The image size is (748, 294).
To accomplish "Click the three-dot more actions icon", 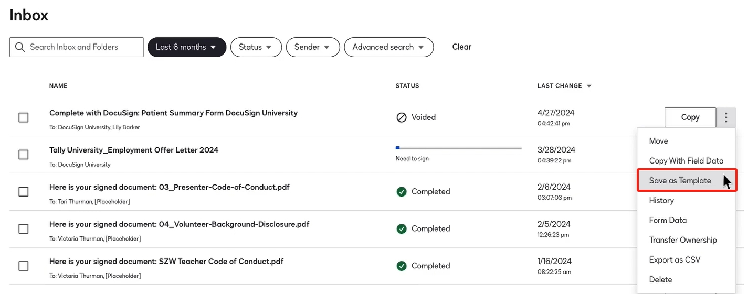I will tap(726, 117).
